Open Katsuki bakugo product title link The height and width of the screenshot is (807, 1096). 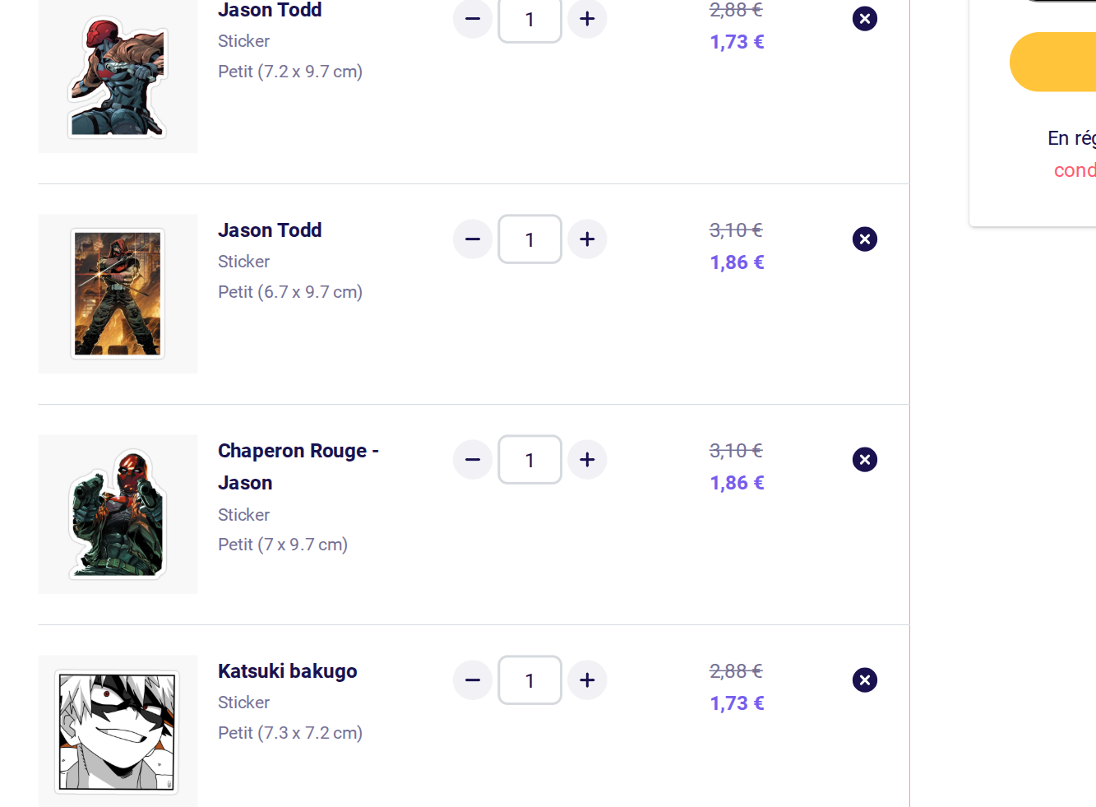pyautogui.click(x=288, y=671)
